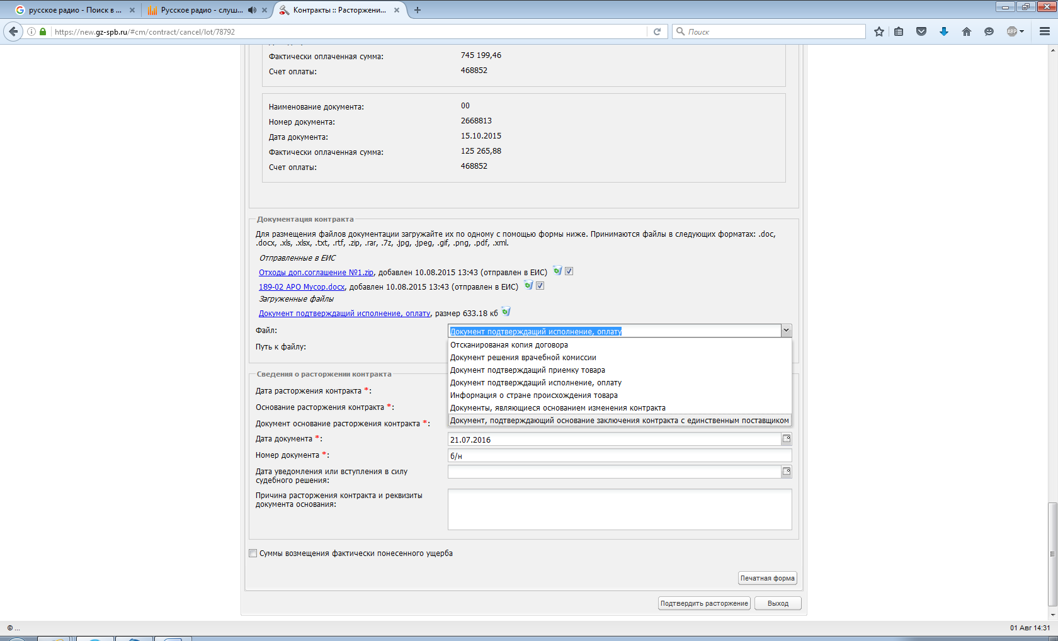Screen dimensions: 1058x641
Task: Mute audio on the Русское радио tab
Action: pyautogui.click(x=252, y=10)
